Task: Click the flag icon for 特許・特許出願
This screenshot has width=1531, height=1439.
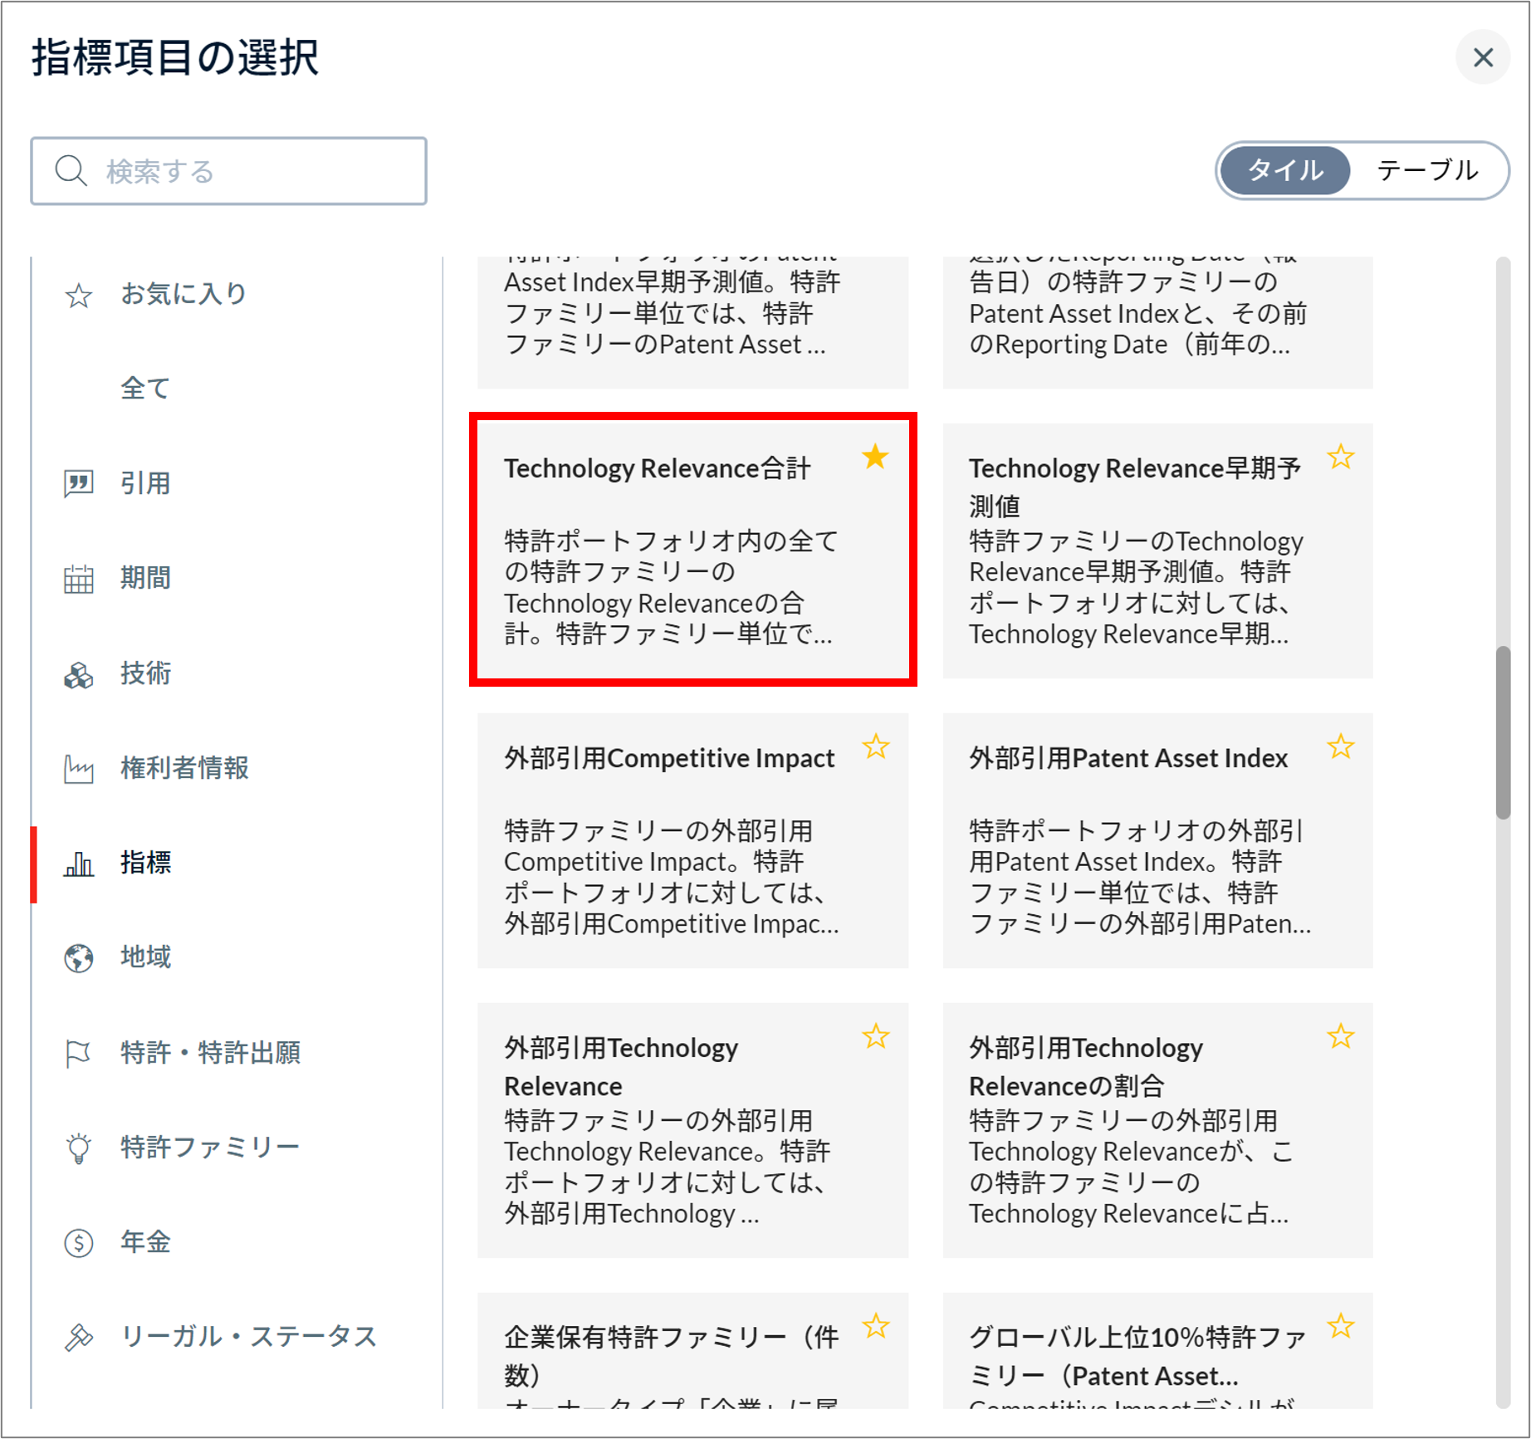Action: point(79,1054)
